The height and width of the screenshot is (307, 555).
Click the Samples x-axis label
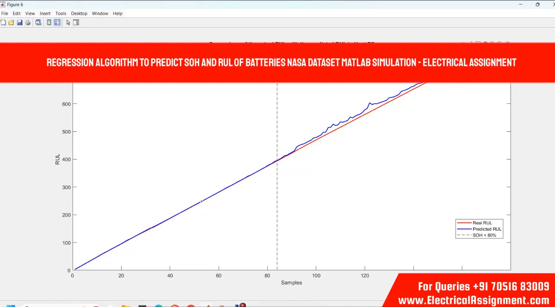pyautogui.click(x=291, y=283)
